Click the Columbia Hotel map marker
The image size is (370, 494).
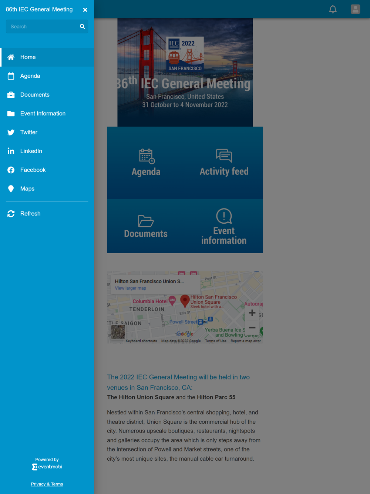click(x=172, y=301)
